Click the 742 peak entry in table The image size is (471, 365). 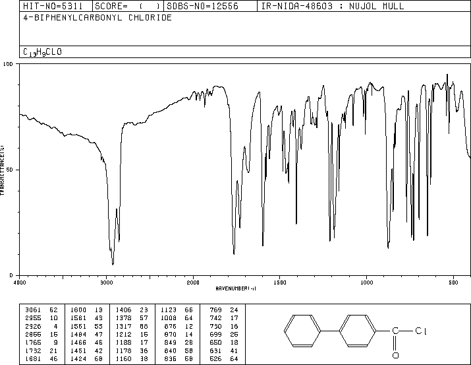coord(224,318)
